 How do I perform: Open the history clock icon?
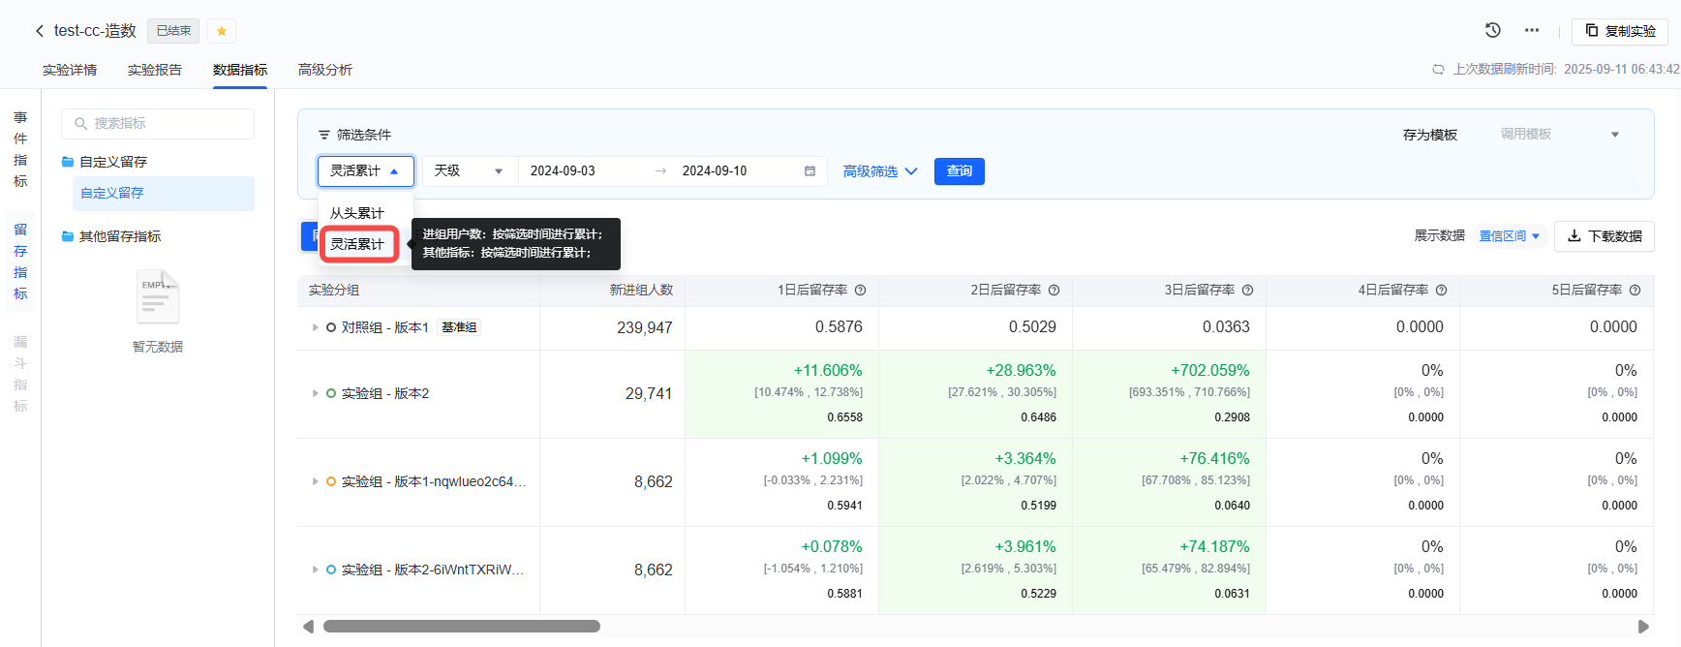pyautogui.click(x=1492, y=30)
